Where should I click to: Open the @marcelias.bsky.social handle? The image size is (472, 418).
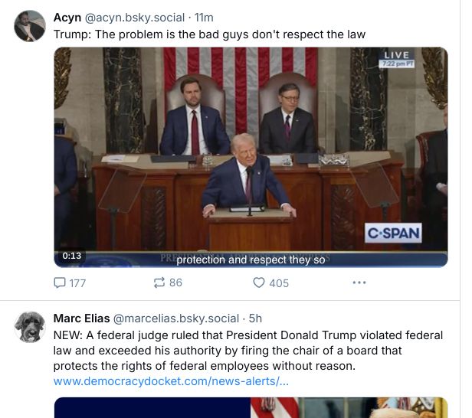[175, 318]
